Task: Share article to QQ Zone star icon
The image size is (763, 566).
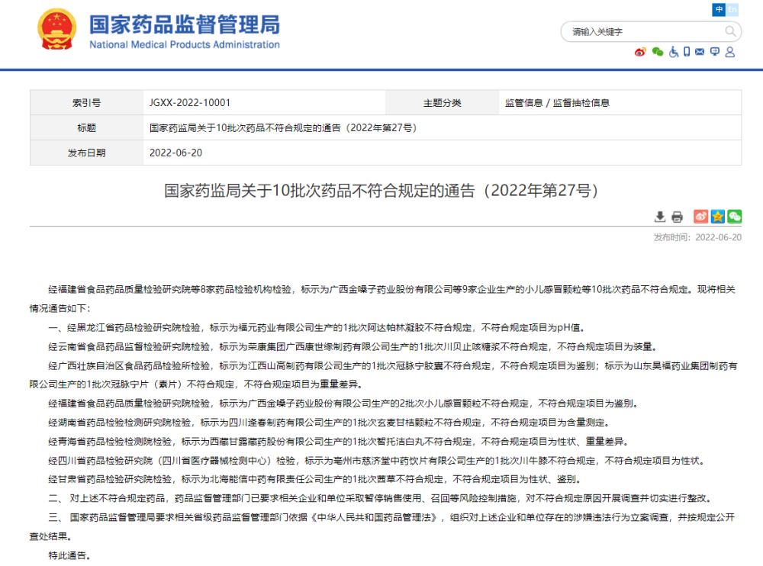Action: pos(717,217)
